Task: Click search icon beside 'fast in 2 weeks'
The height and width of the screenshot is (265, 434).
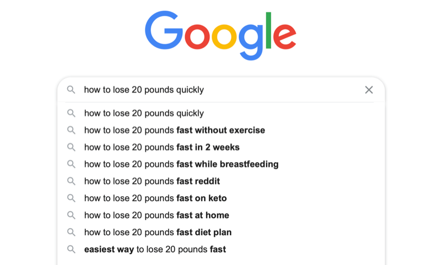Action: pos(71,147)
